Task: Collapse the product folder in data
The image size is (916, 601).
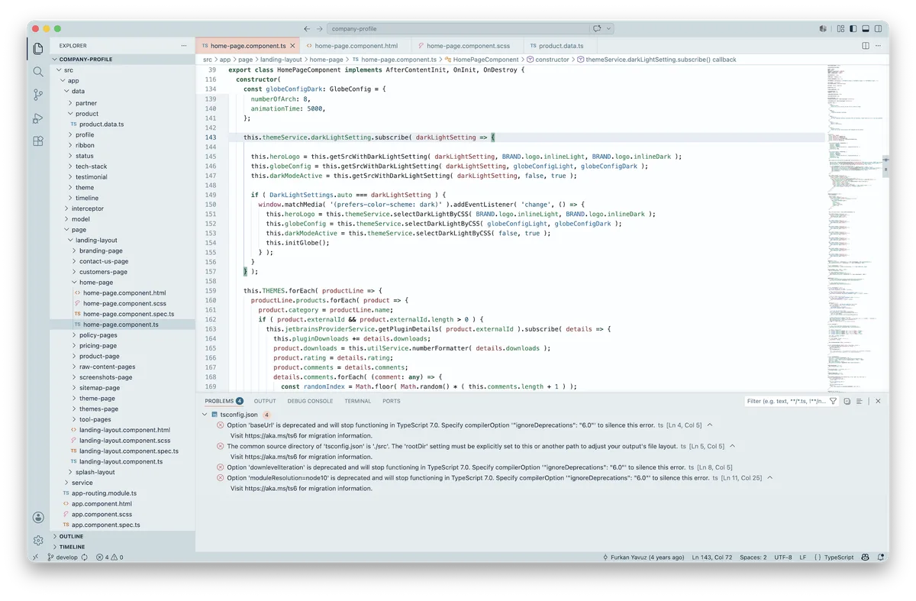Action: pyautogui.click(x=122, y=114)
